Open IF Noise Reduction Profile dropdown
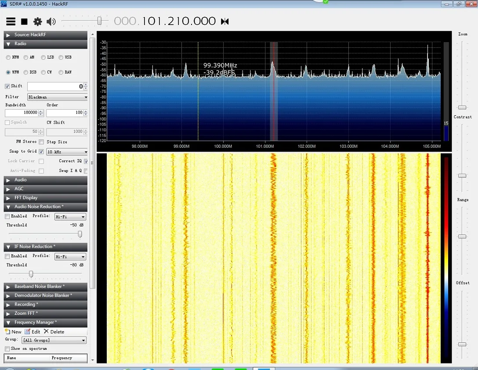 (x=70, y=256)
